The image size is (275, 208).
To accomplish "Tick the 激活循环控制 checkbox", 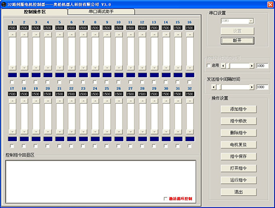I will click(x=166, y=199).
